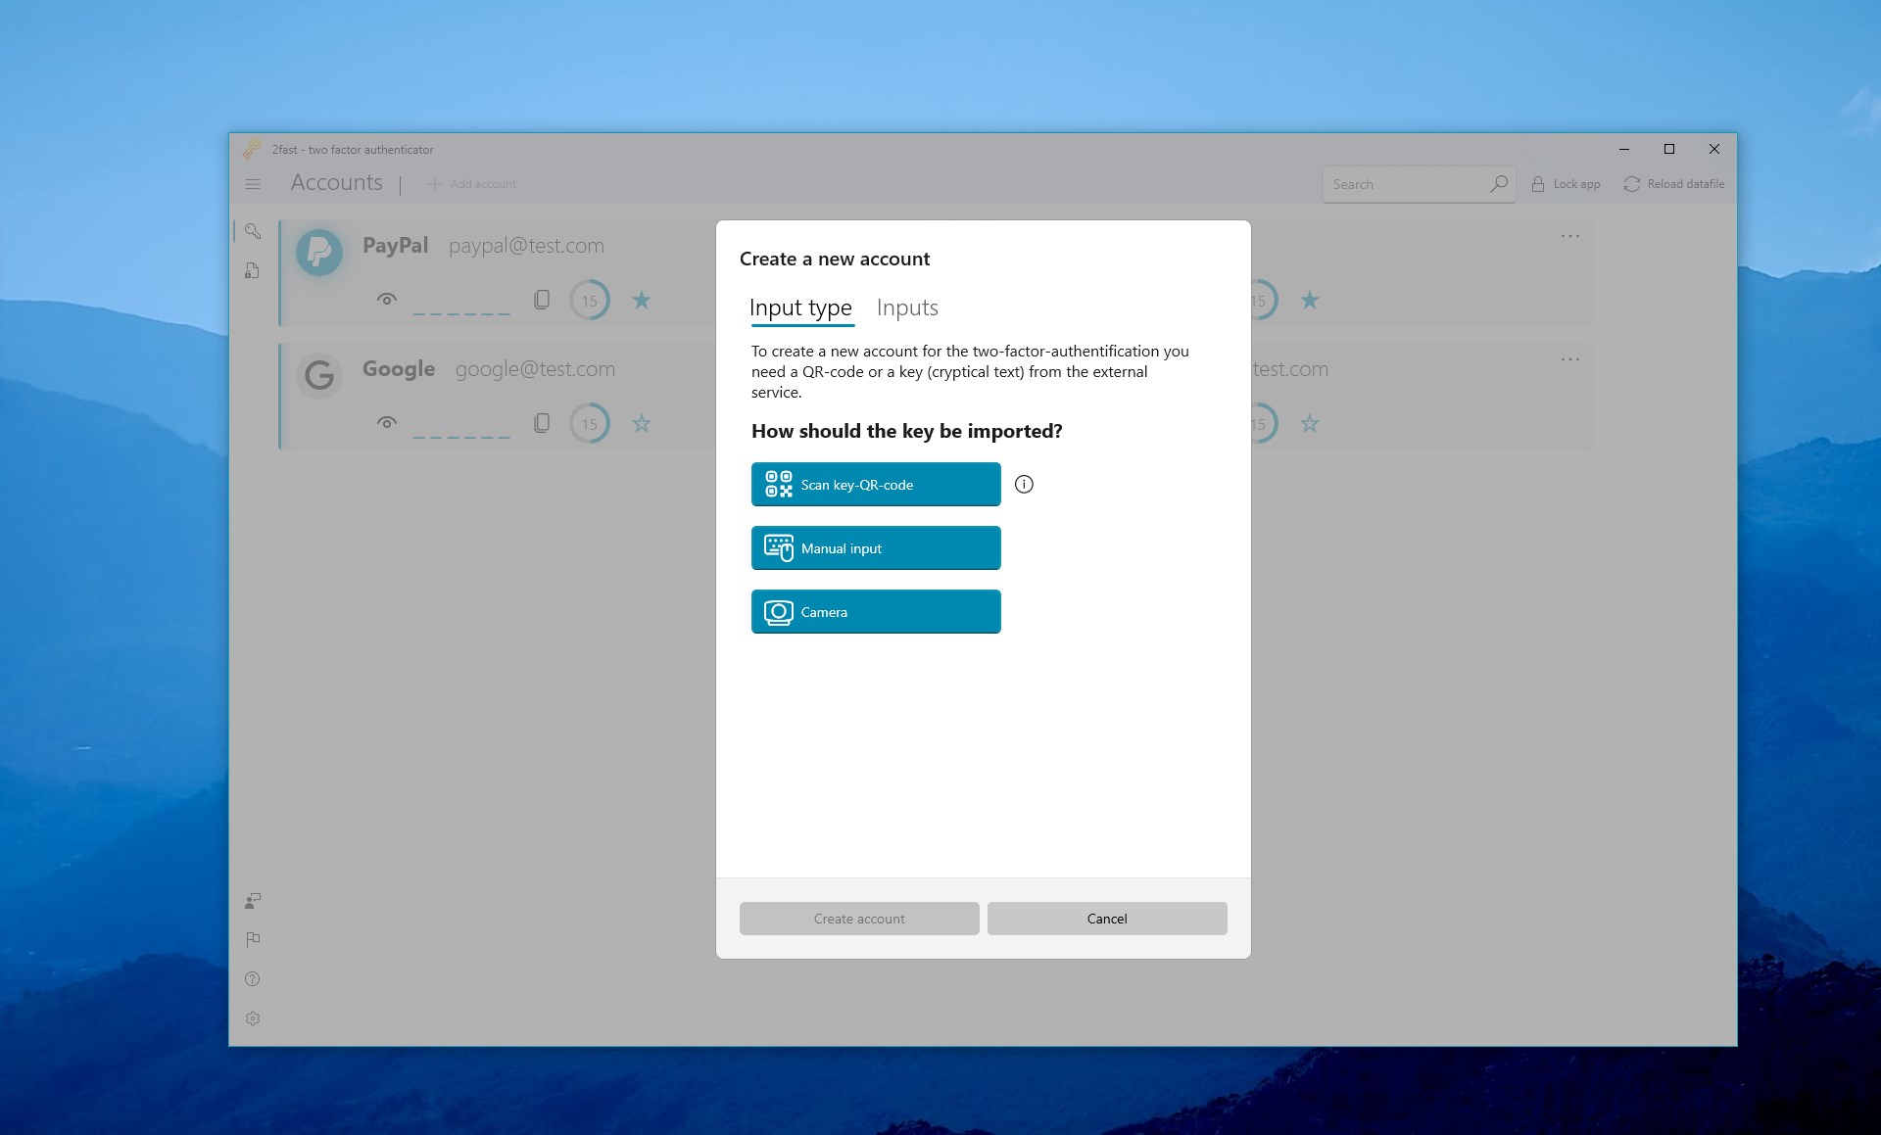1881x1135 pixels.
Task: Choose the Camera input option
Action: coord(875,611)
